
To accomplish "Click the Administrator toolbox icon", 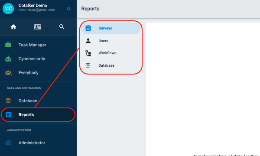I will 8,143.
